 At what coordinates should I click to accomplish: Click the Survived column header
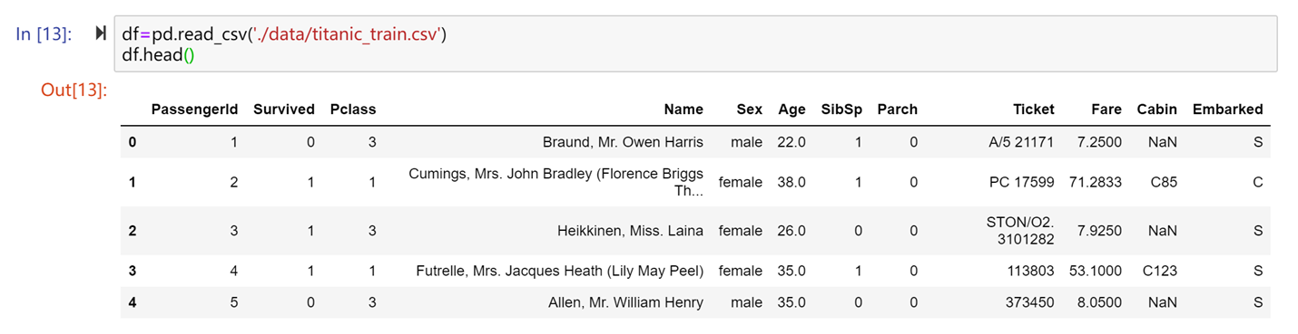pyautogui.click(x=284, y=110)
